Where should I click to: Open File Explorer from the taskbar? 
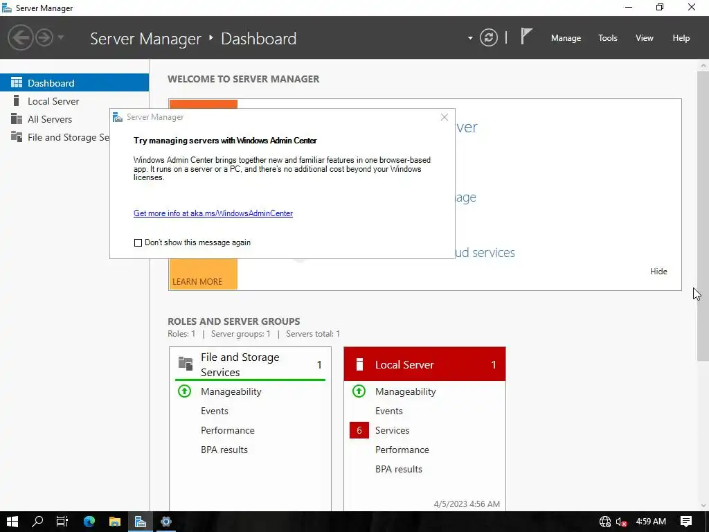pyautogui.click(x=115, y=522)
